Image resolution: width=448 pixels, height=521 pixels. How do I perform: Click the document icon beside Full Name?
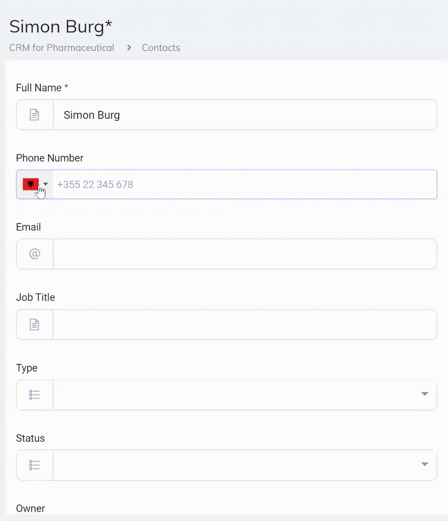point(34,115)
